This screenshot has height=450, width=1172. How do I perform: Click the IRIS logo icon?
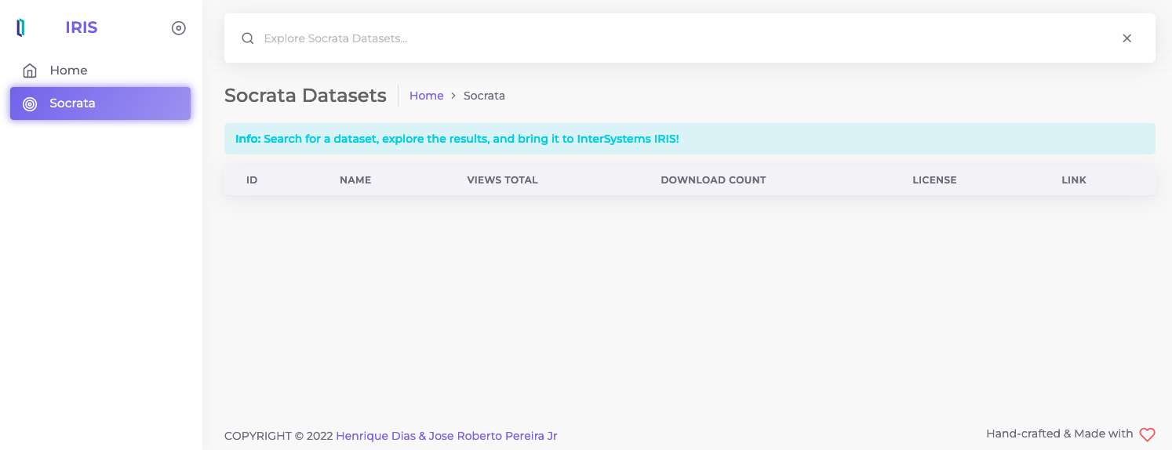[x=21, y=28]
